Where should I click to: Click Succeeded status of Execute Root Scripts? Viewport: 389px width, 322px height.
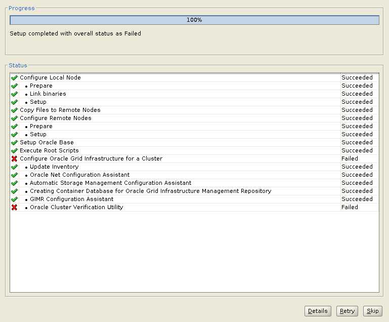357,150
